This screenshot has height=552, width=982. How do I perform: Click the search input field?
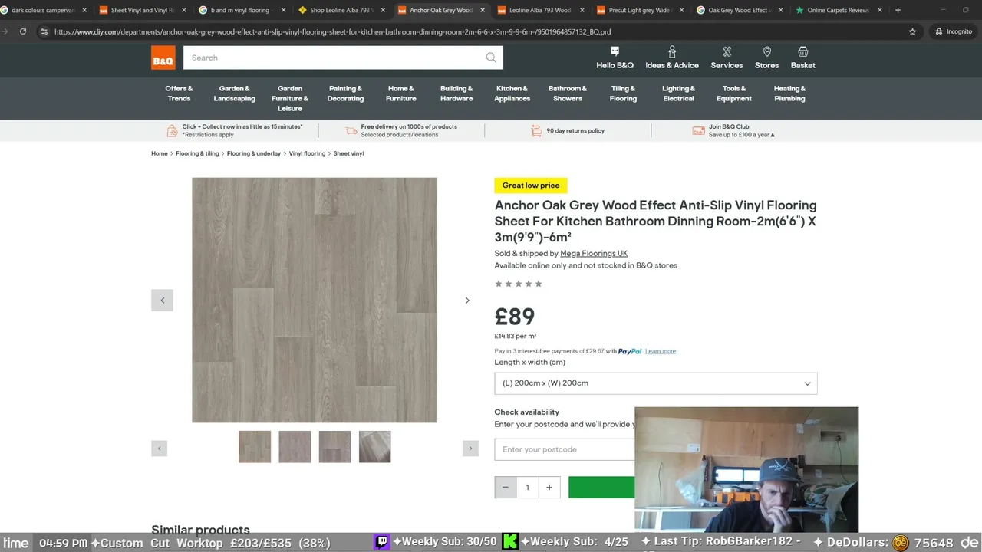tap(334, 58)
